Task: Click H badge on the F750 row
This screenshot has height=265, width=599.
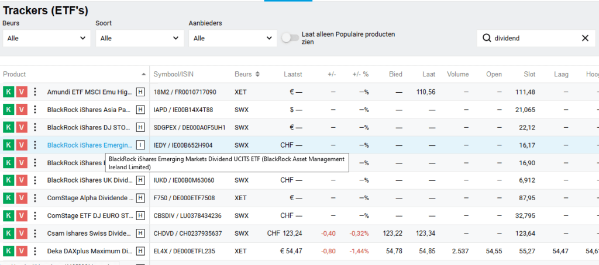Action: (140, 198)
